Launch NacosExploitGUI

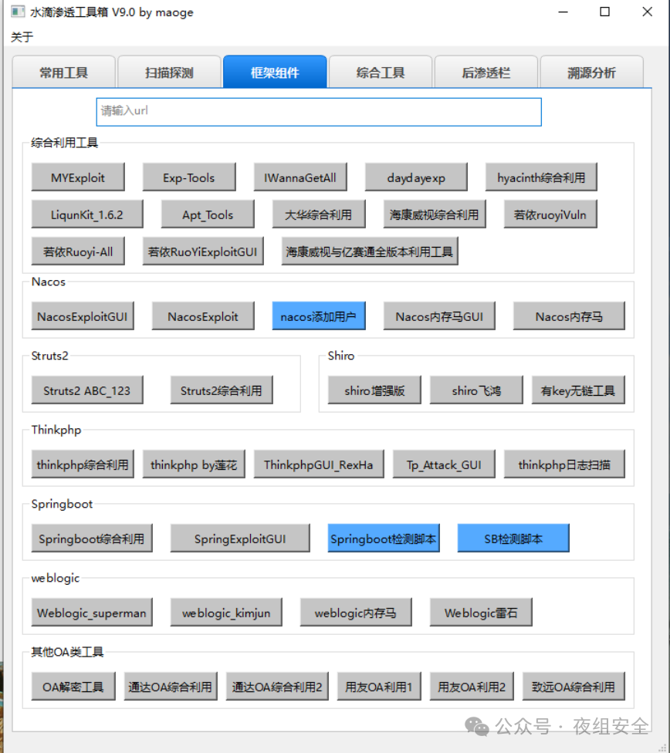tap(83, 316)
